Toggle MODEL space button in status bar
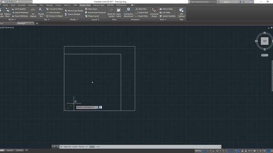This screenshot has height=153, width=273. click(198, 151)
